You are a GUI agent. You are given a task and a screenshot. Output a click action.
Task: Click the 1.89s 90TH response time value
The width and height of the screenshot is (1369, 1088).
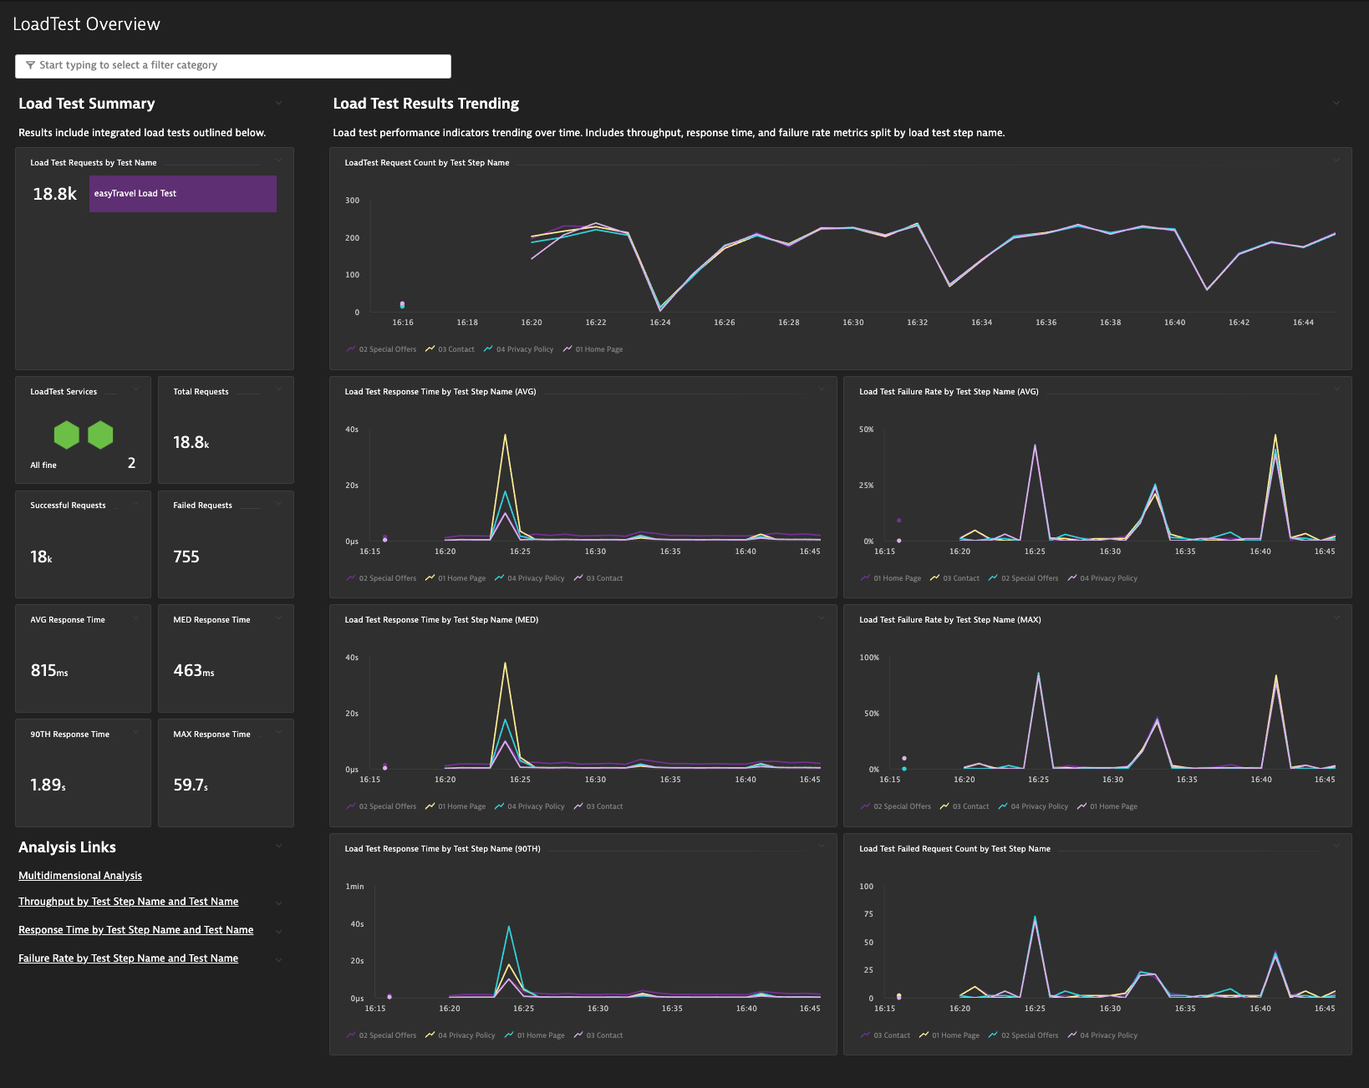click(x=48, y=785)
